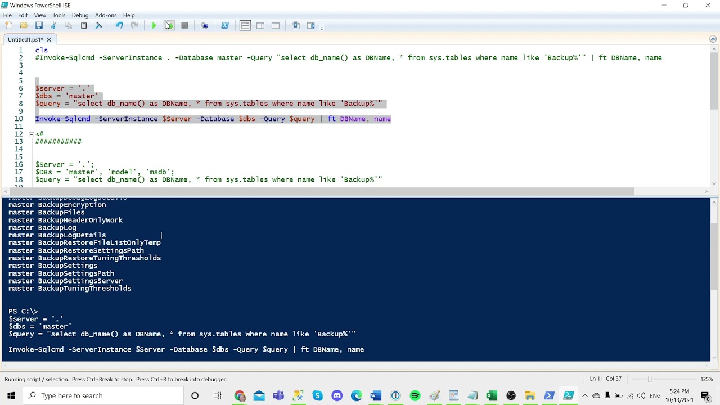The image size is (720, 405).
Task: Open Discord from the taskbar
Action: (x=337, y=395)
